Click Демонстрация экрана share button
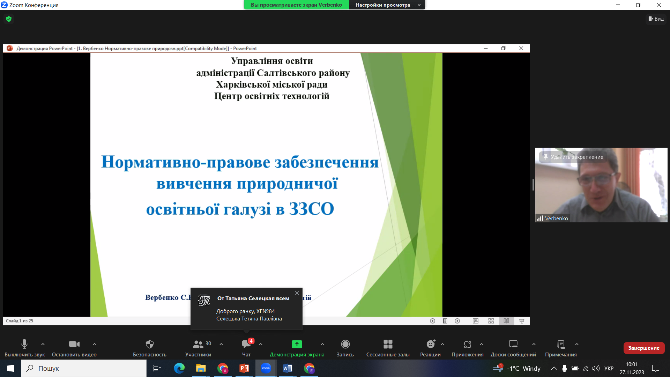 (297, 345)
